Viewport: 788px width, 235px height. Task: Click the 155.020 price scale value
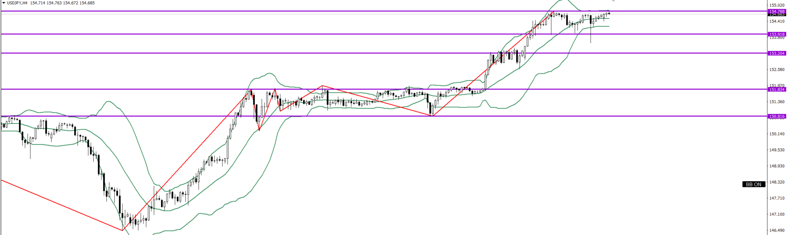[x=777, y=5]
